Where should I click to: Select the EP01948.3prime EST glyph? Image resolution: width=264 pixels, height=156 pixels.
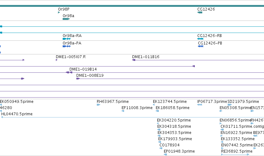[x=165, y=154]
